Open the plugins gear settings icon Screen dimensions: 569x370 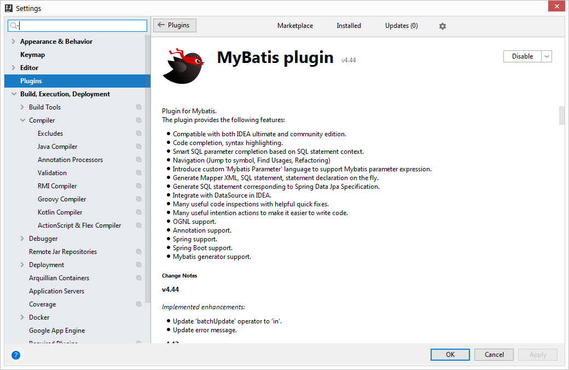(x=443, y=26)
